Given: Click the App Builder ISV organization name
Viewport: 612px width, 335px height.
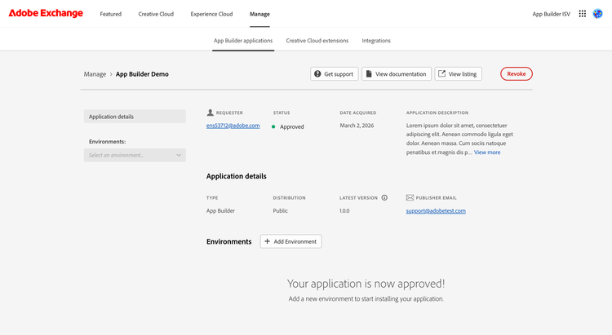Looking at the screenshot, I should click(x=551, y=14).
